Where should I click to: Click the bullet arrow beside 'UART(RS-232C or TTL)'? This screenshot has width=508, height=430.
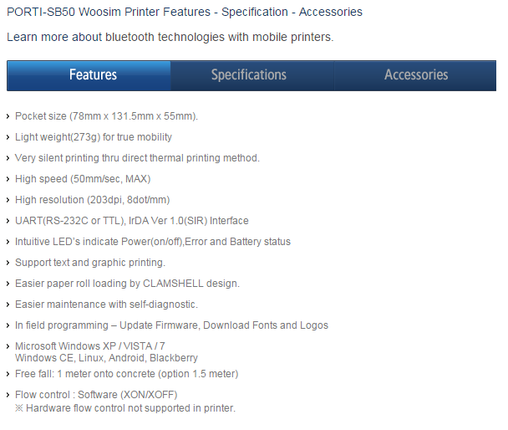tap(8, 221)
